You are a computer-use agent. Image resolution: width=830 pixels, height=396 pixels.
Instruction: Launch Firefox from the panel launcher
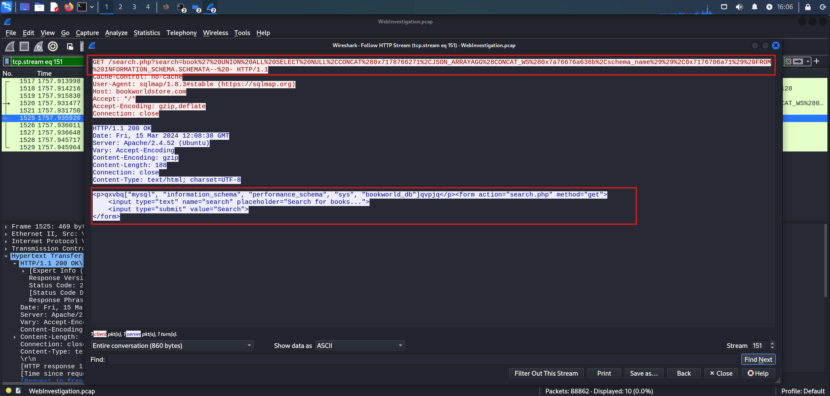coord(69,7)
